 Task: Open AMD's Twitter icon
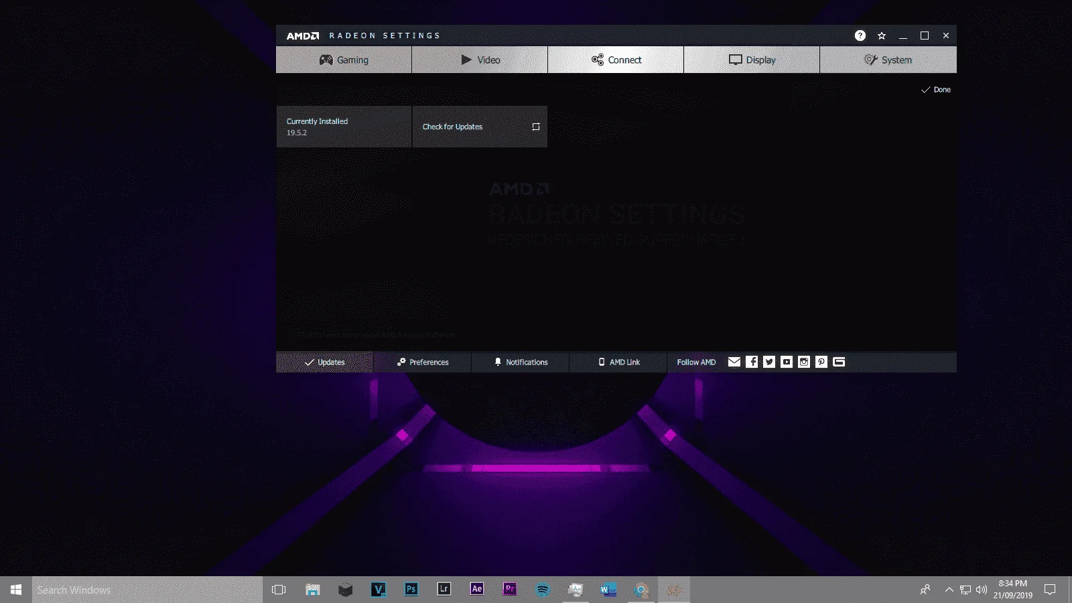tap(769, 362)
